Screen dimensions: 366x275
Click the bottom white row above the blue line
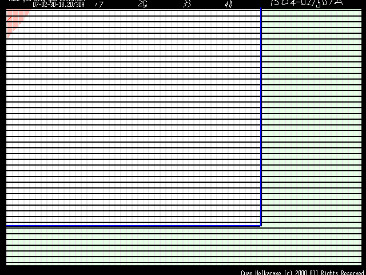(132, 222)
